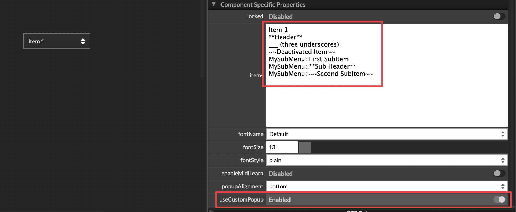This screenshot has width=516, height=212.
Task: Click the up-down arrows of fontStyle field
Action: (x=503, y=160)
